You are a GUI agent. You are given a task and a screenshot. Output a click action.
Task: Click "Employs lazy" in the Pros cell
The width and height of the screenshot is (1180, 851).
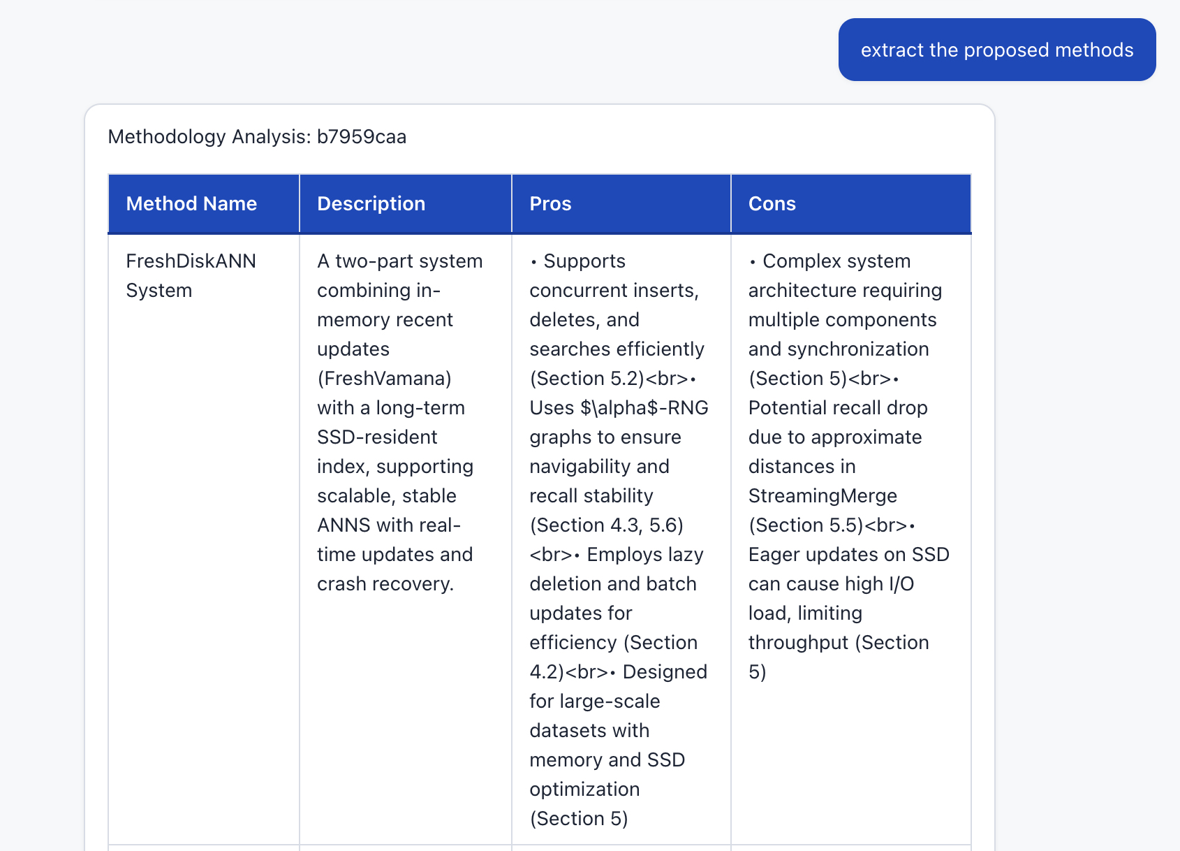[644, 555]
